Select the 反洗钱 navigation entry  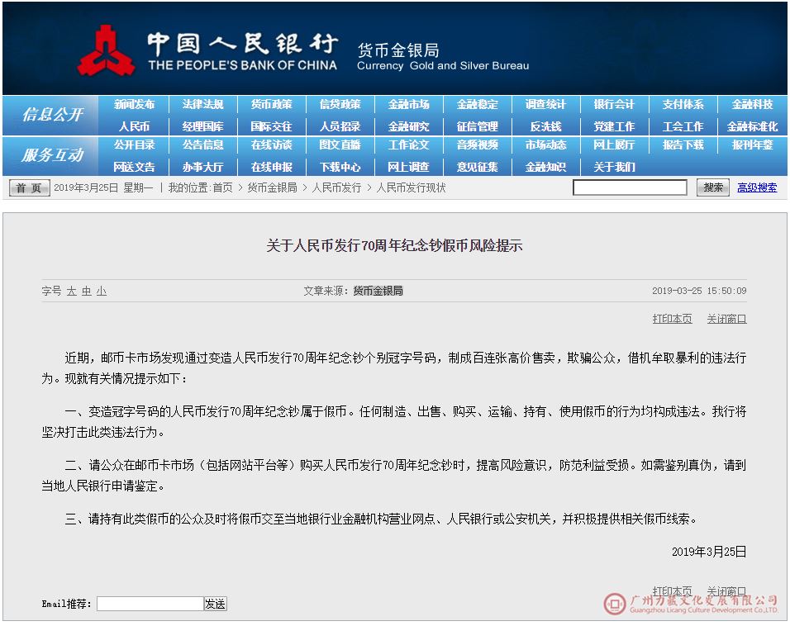[x=545, y=126]
